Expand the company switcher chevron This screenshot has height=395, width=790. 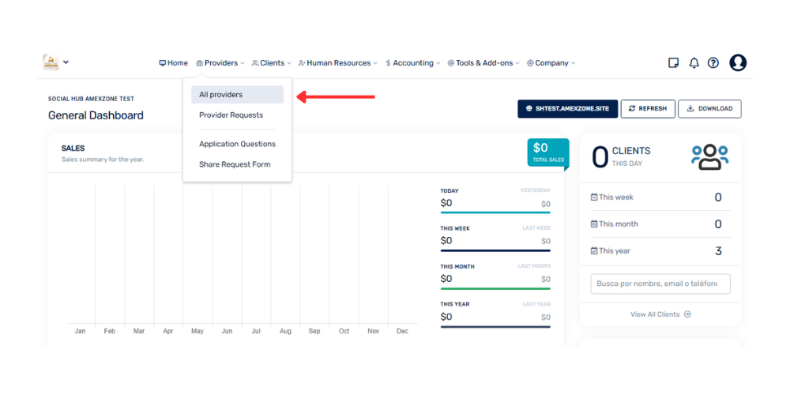66,62
